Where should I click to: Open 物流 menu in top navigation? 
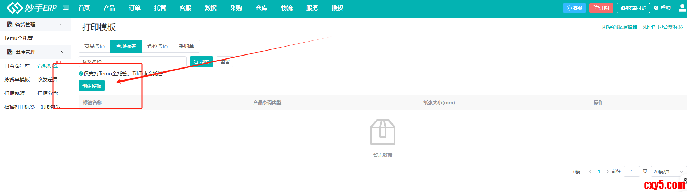point(287,8)
